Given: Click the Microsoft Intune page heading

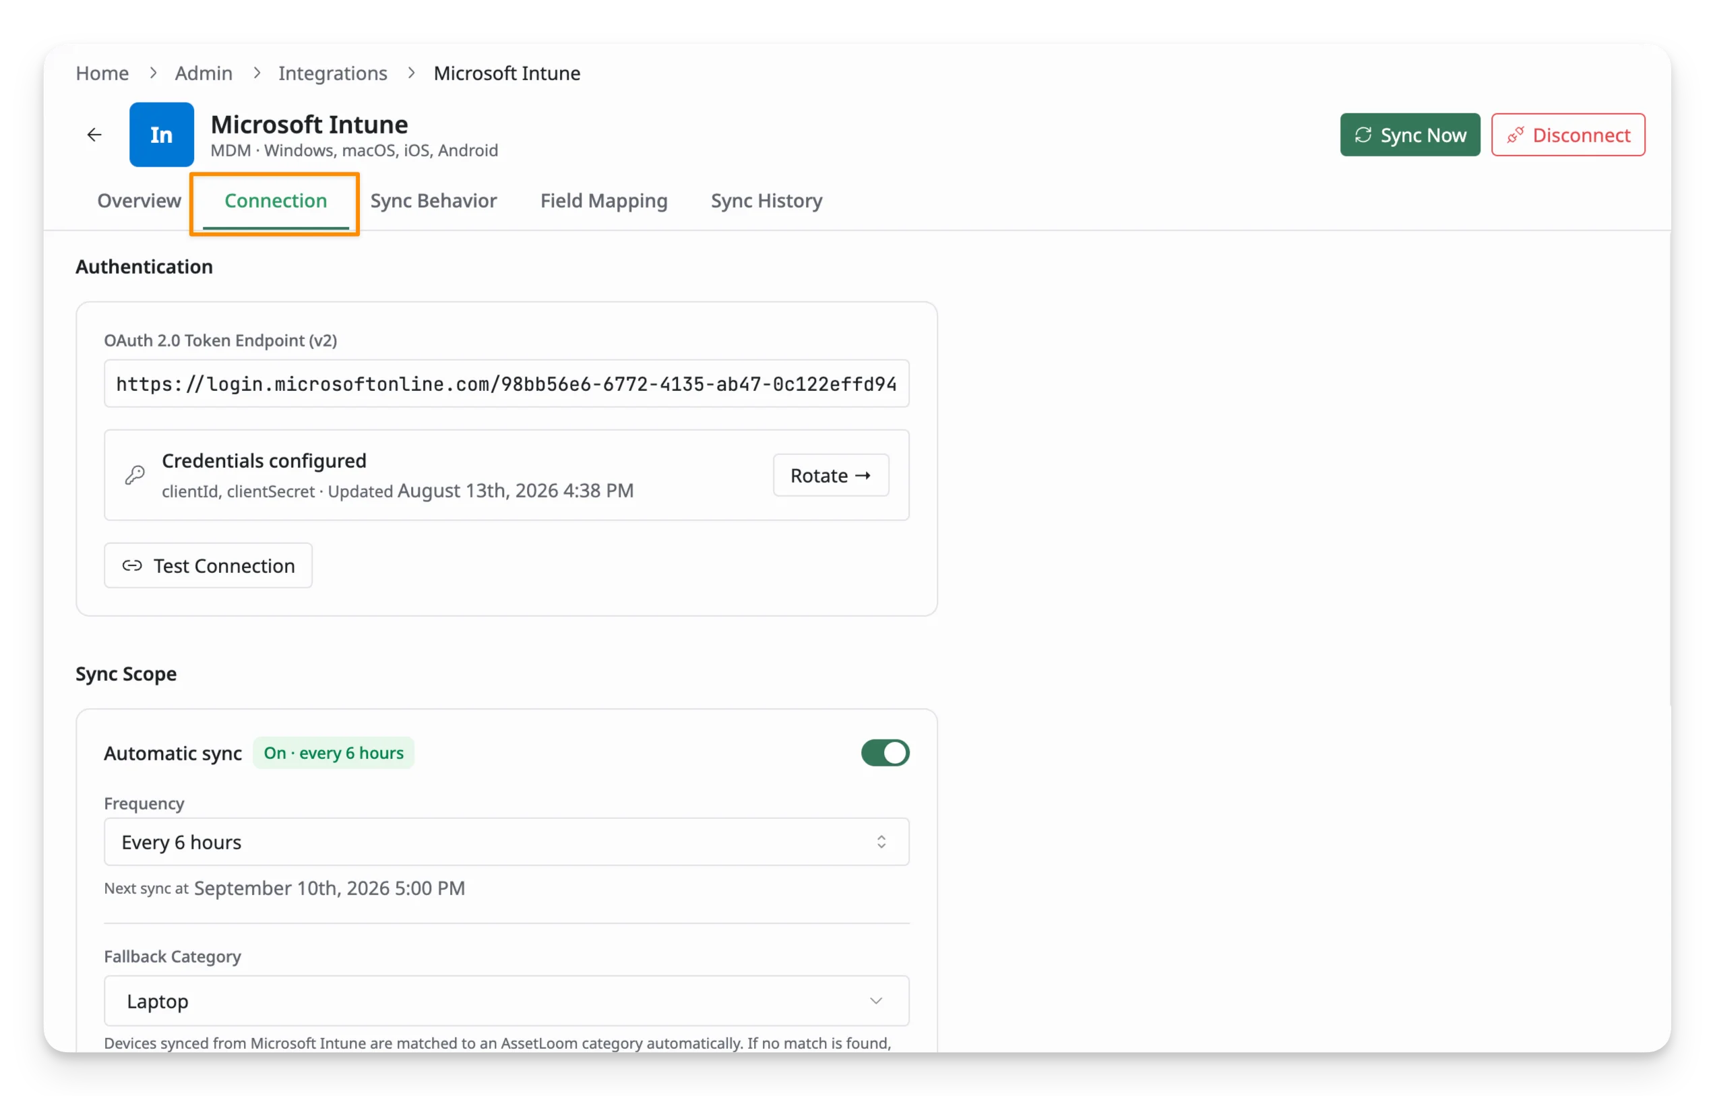Looking at the screenshot, I should [309, 125].
